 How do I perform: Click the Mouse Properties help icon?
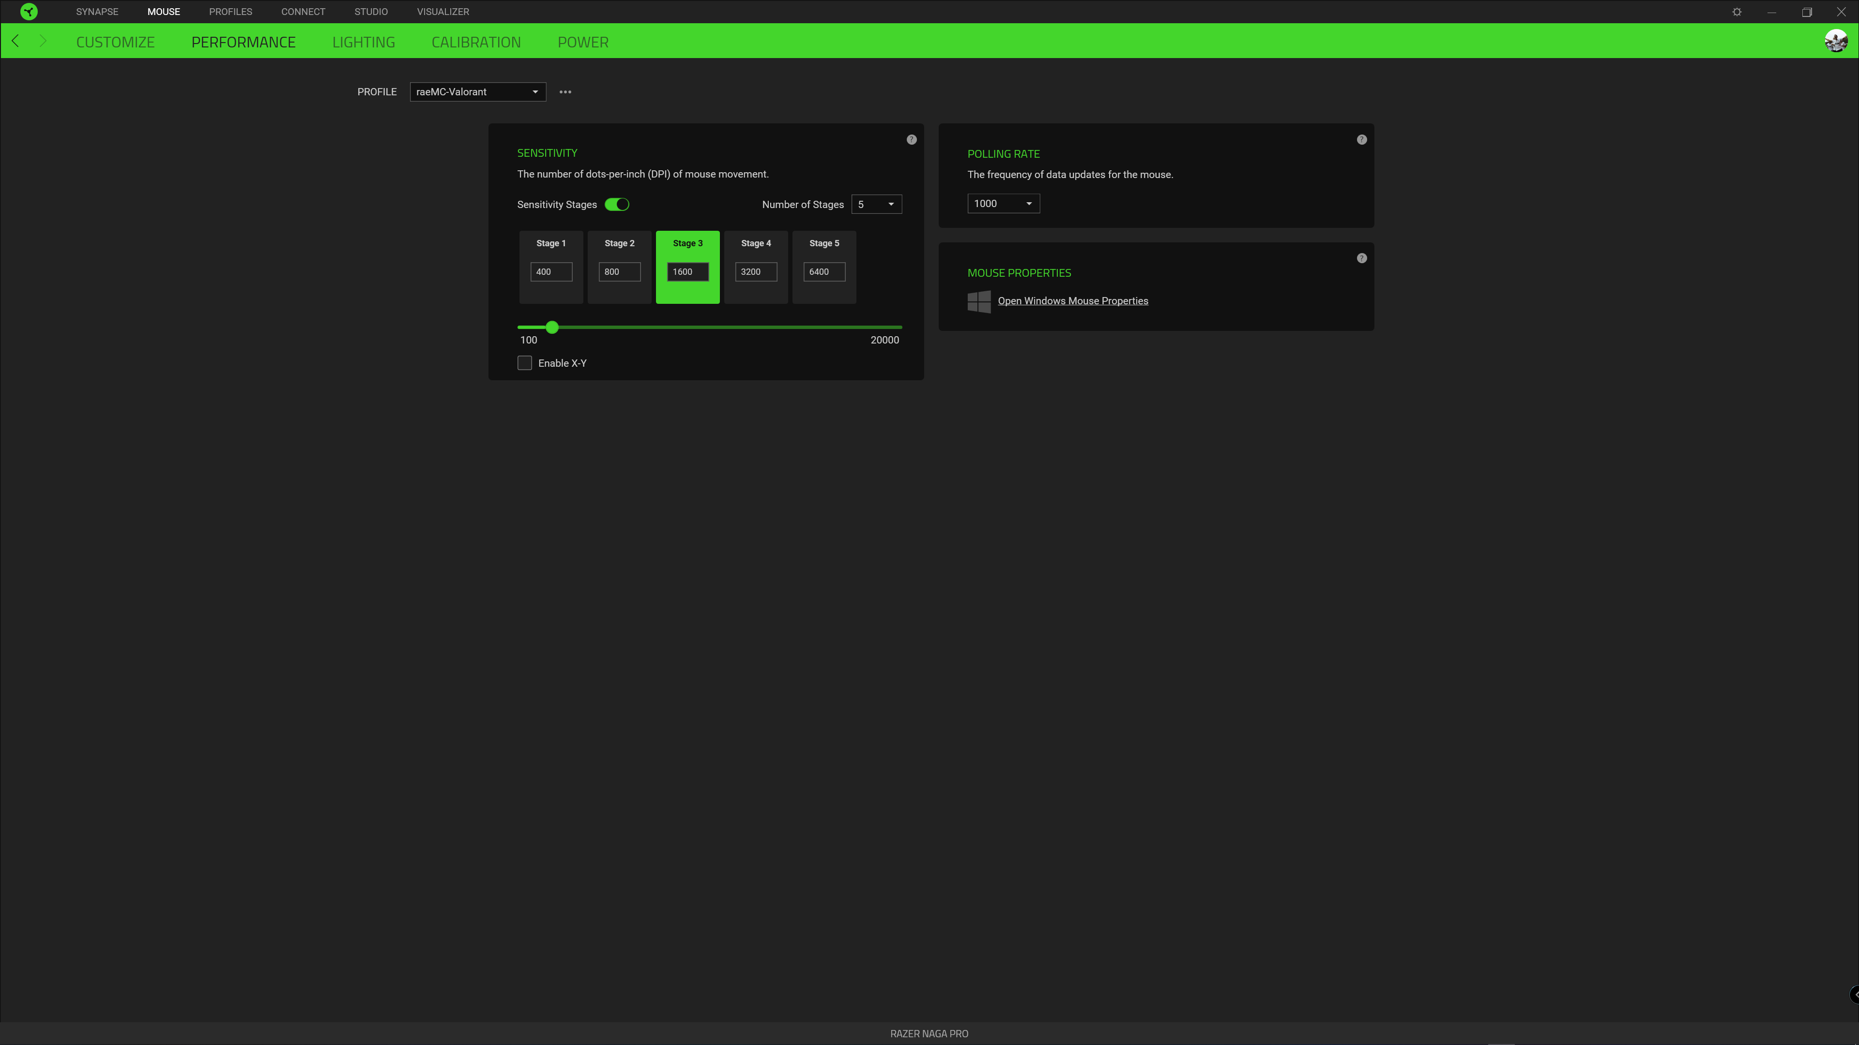point(1362,258)
